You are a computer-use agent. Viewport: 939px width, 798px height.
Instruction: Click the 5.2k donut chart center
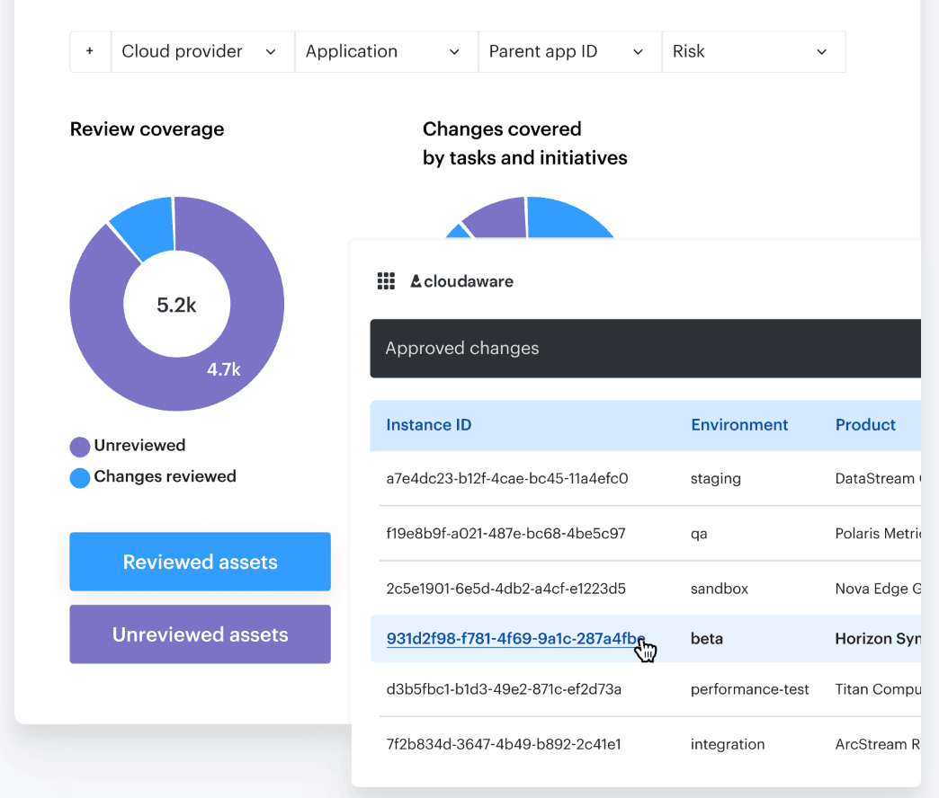(176, 304)
